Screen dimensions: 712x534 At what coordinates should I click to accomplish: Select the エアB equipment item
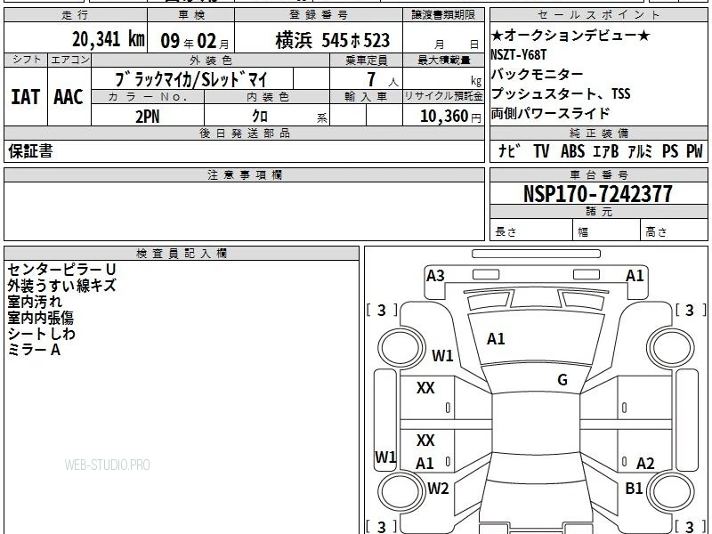point(606,150)
